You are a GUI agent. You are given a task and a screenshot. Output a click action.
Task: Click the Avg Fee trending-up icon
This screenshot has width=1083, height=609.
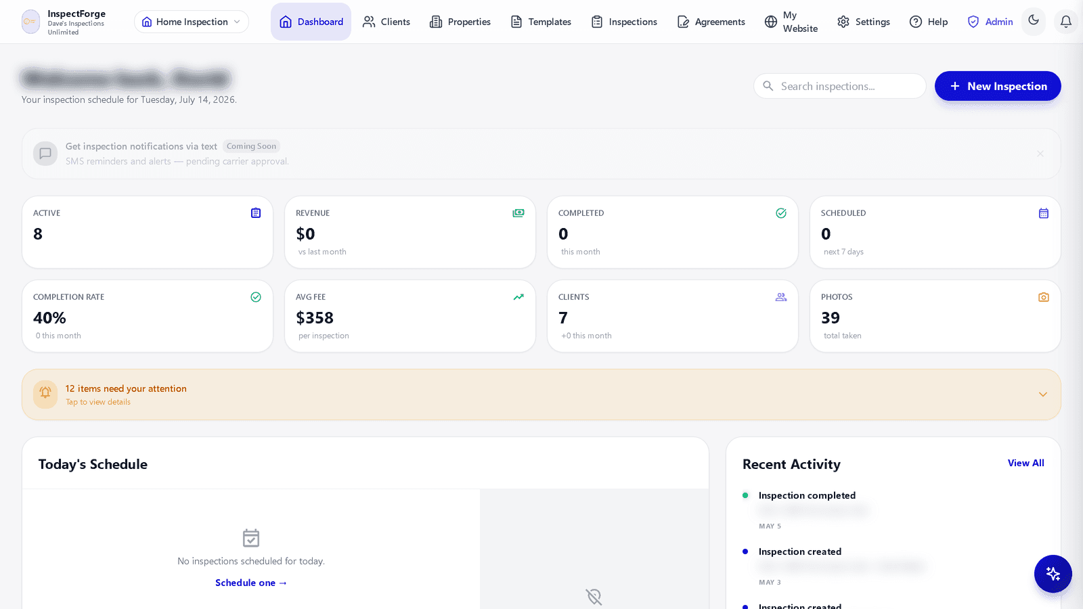click(518, 297)
